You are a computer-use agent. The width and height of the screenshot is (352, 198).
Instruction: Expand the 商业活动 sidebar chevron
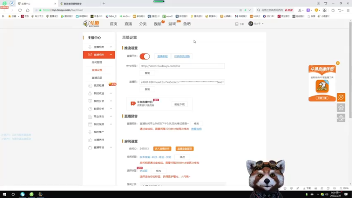111,116
